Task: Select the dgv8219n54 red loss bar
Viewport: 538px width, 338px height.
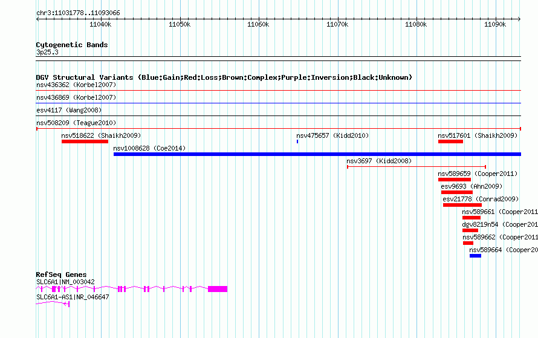Action: point(470,230)
